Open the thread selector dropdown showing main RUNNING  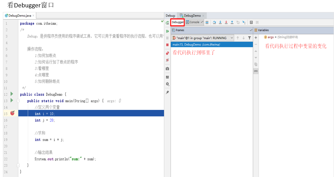point(202,38)
